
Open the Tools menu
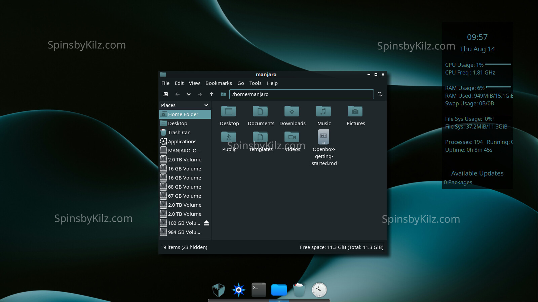256,83
